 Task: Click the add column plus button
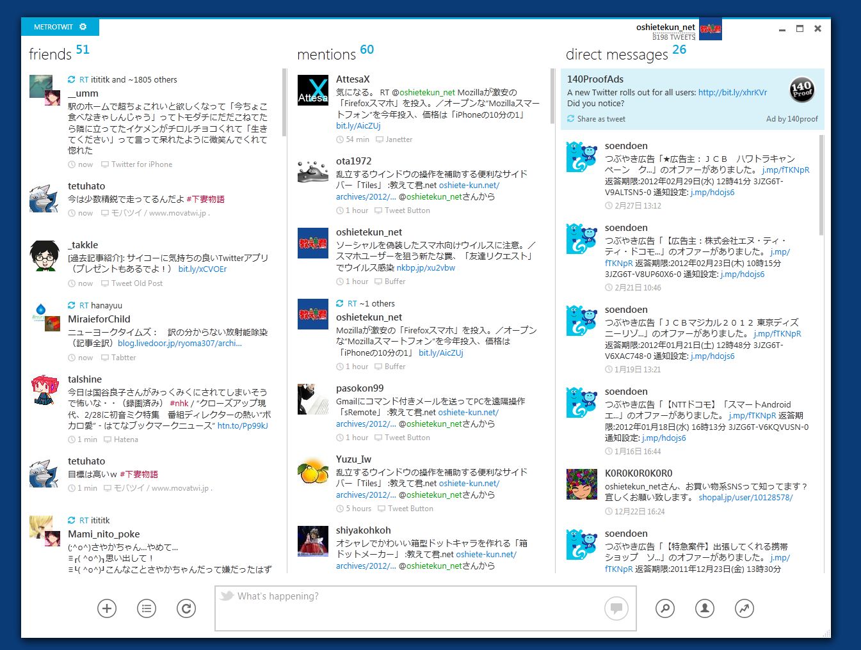point(107,608)
